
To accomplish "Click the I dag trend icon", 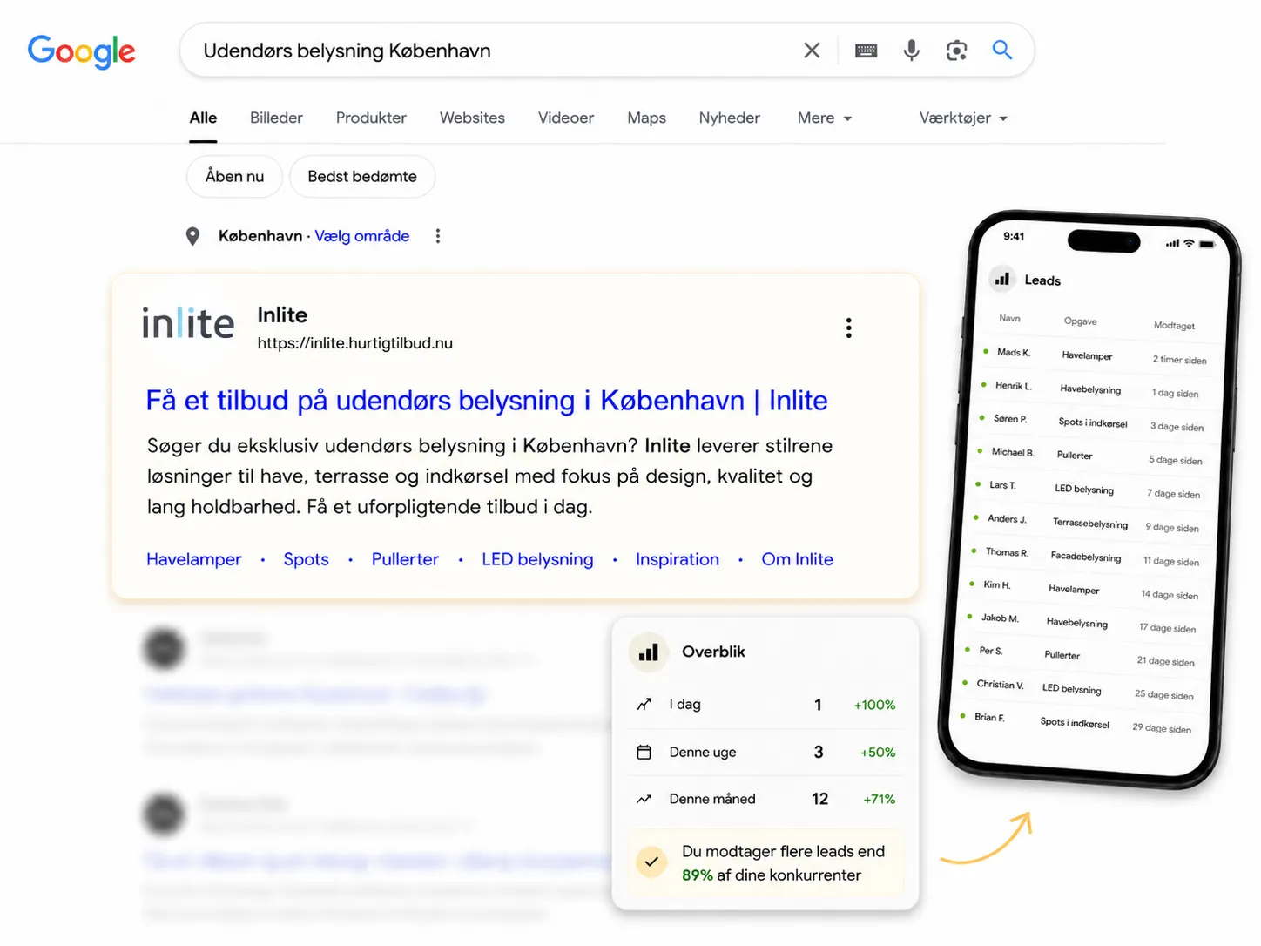I will 644,705.
